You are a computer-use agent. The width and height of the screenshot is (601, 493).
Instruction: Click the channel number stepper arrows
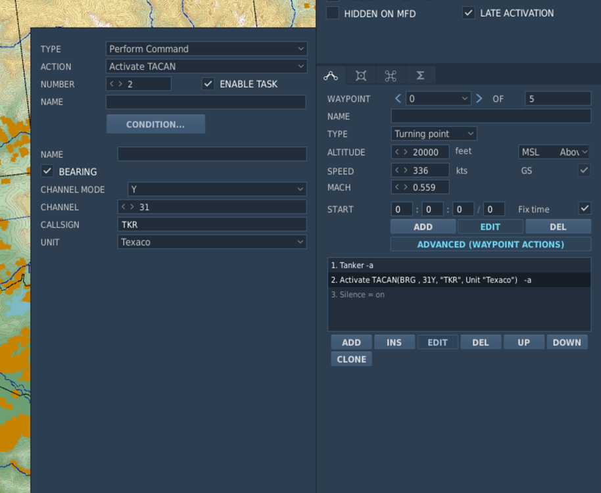128,207
